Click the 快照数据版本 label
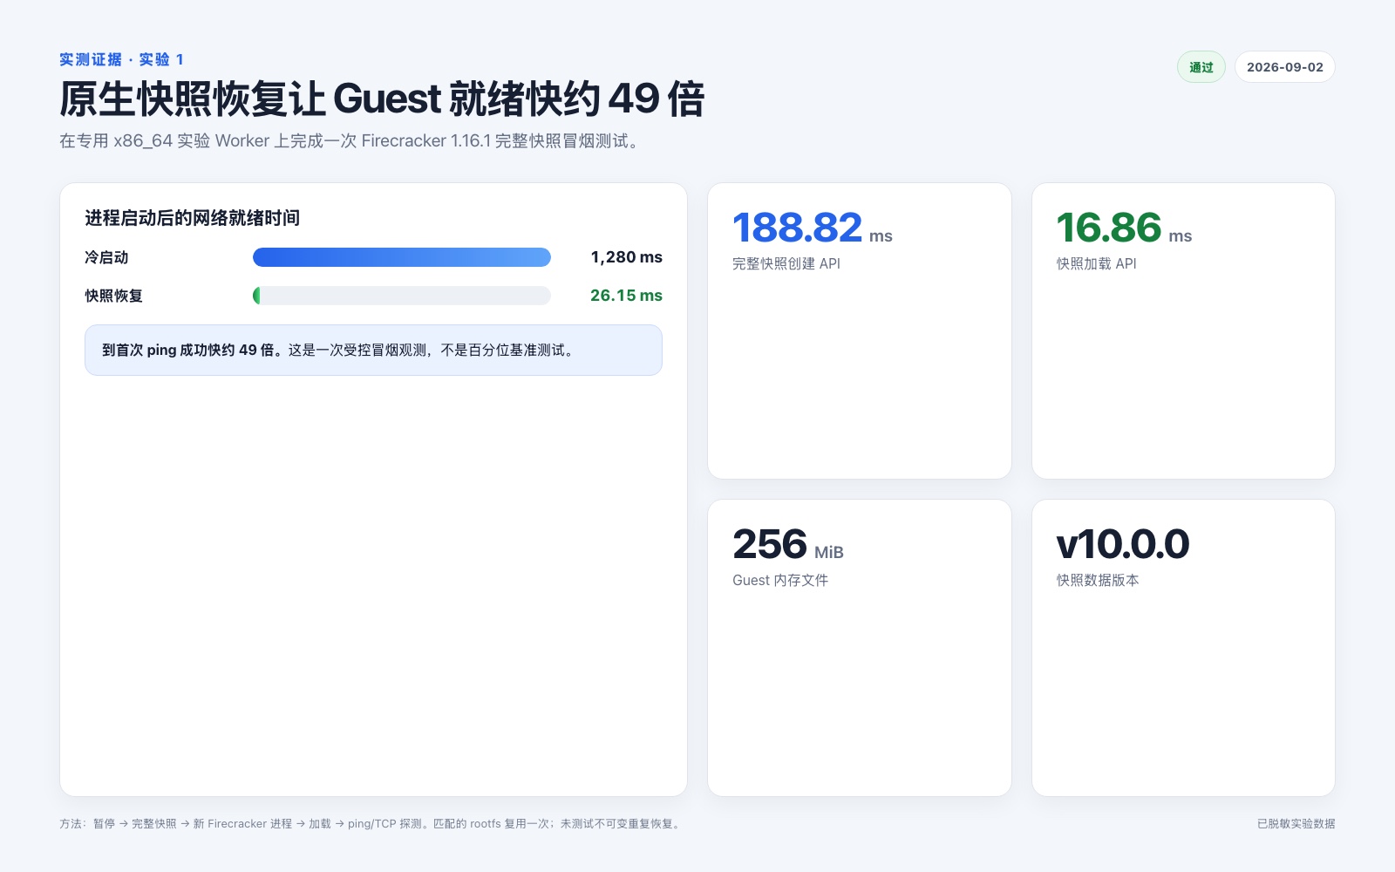 click(1098, 580)
